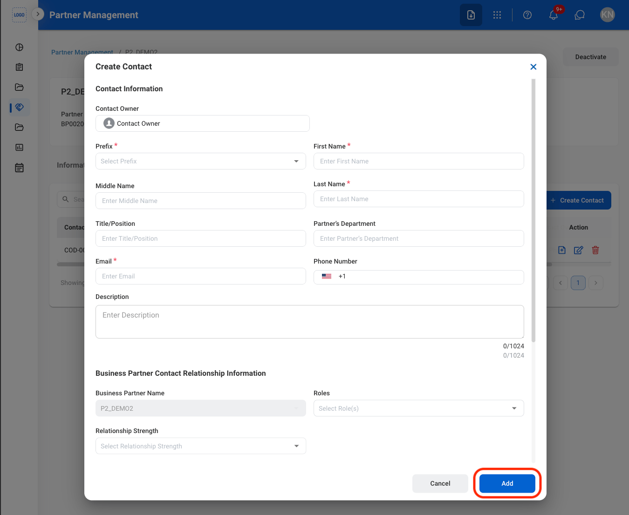Click the Email input field
This screenshot has width=629, height=515.
[201, 276]
